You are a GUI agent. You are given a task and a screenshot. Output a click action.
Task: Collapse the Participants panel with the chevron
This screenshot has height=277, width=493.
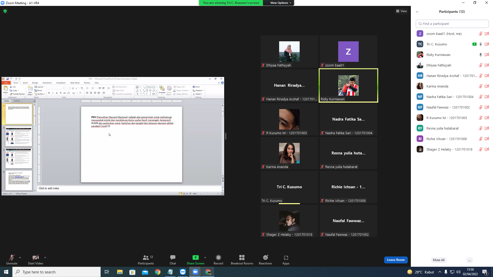click(x=417, y=12)
